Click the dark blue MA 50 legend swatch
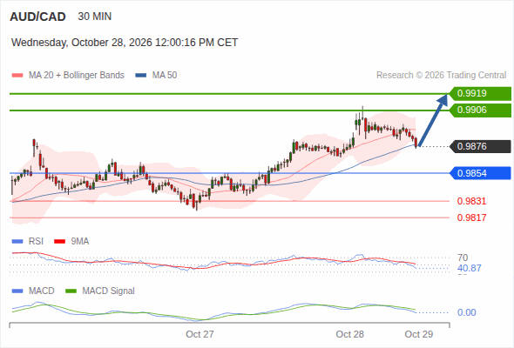The height and width of the screenshot is (348, 514). 141,76
